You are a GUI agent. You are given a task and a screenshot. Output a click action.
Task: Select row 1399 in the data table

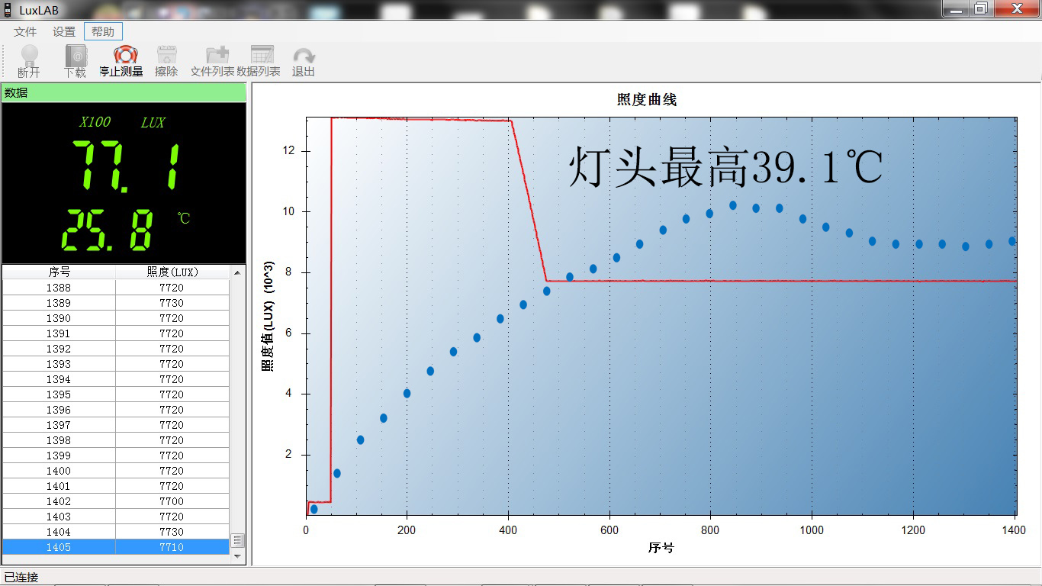[x=116, y=456]
